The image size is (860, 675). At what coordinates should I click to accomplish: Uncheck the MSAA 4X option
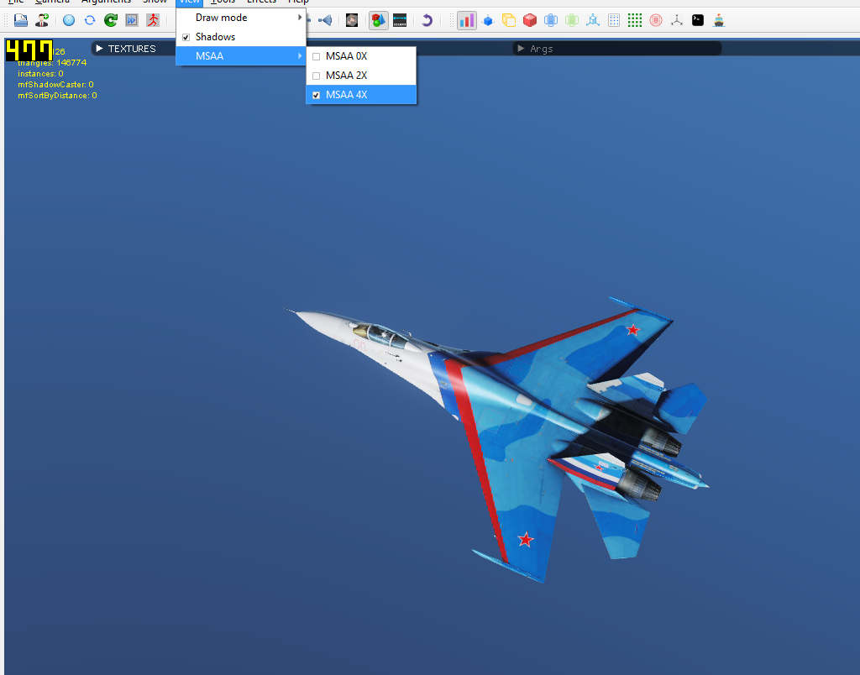pos(316,95)
